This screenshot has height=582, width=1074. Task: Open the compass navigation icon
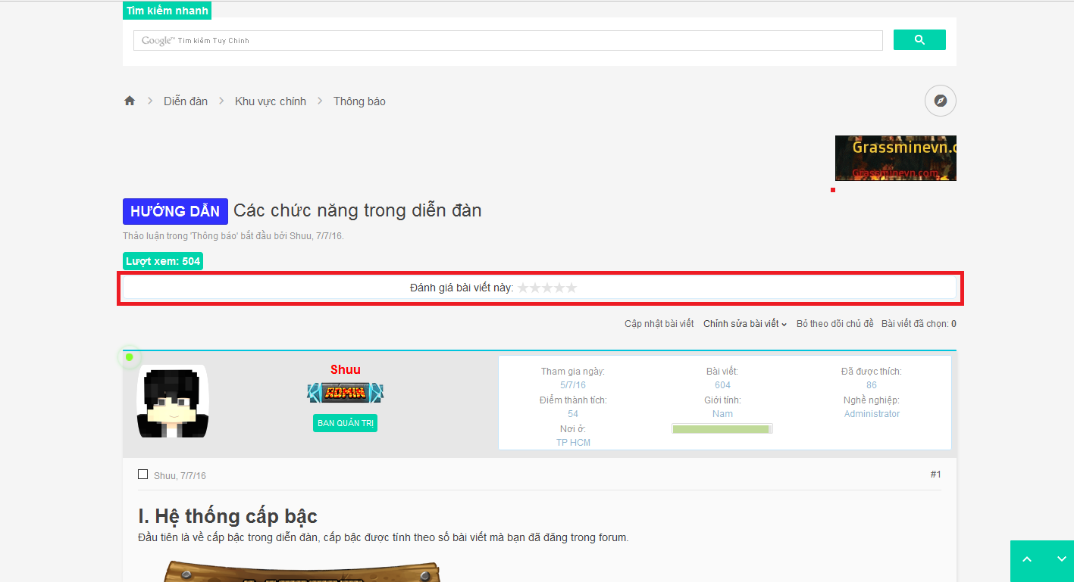coord(941,101)
